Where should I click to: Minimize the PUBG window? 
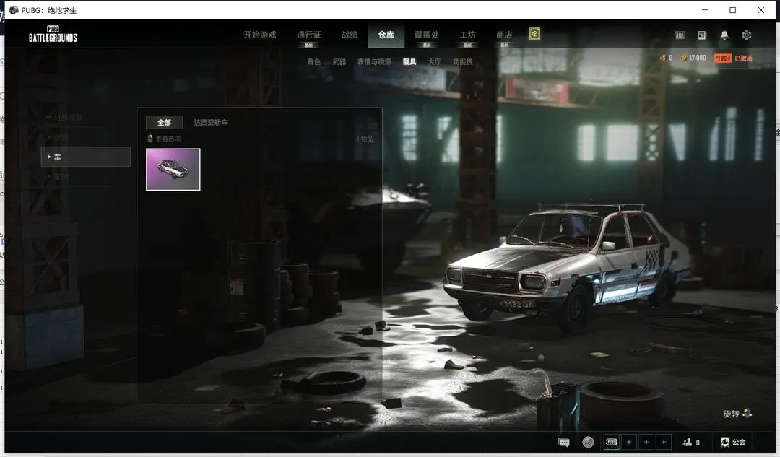[x=705, y=10]
